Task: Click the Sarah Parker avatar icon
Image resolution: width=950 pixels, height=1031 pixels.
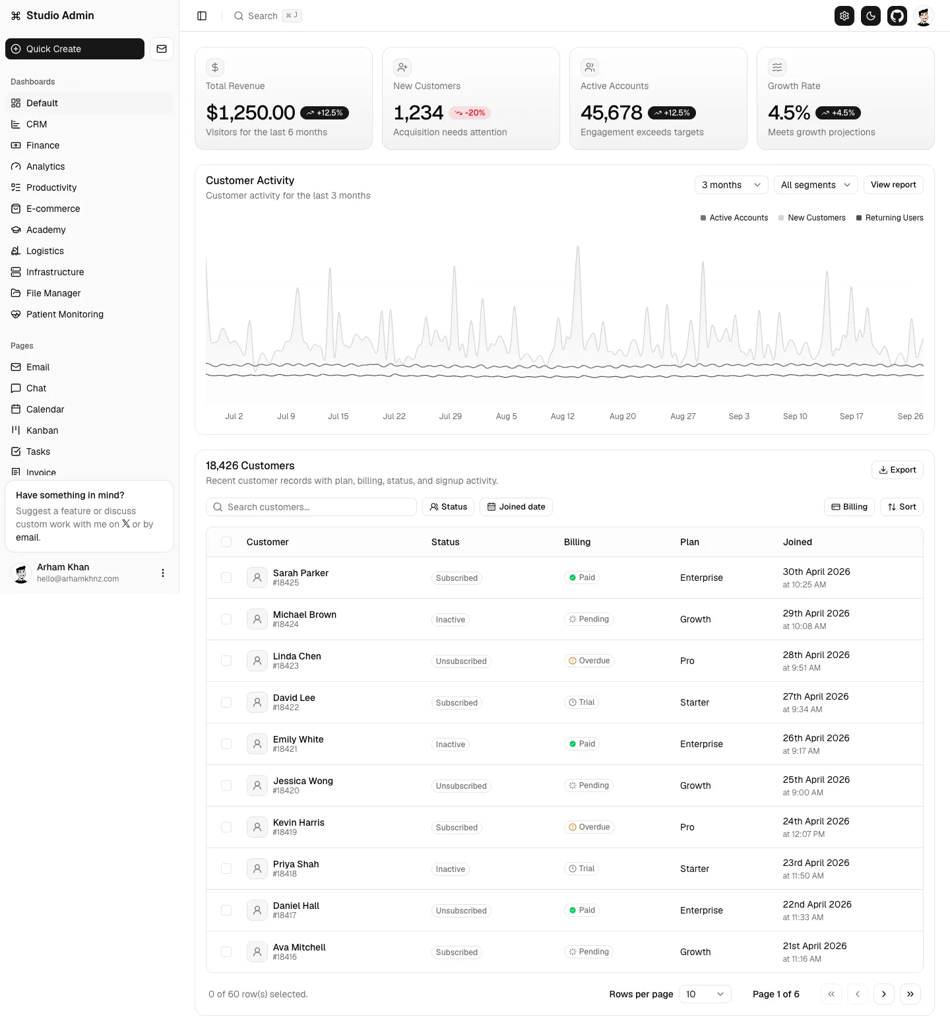Action: pos(257,578)
